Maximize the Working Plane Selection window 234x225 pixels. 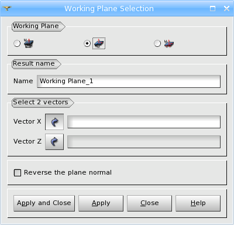click(x=212, y=8)
